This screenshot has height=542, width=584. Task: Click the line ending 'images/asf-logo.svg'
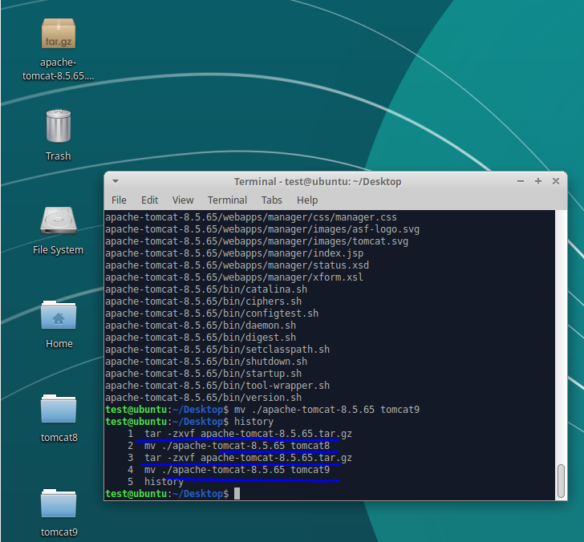pos(262,229)
